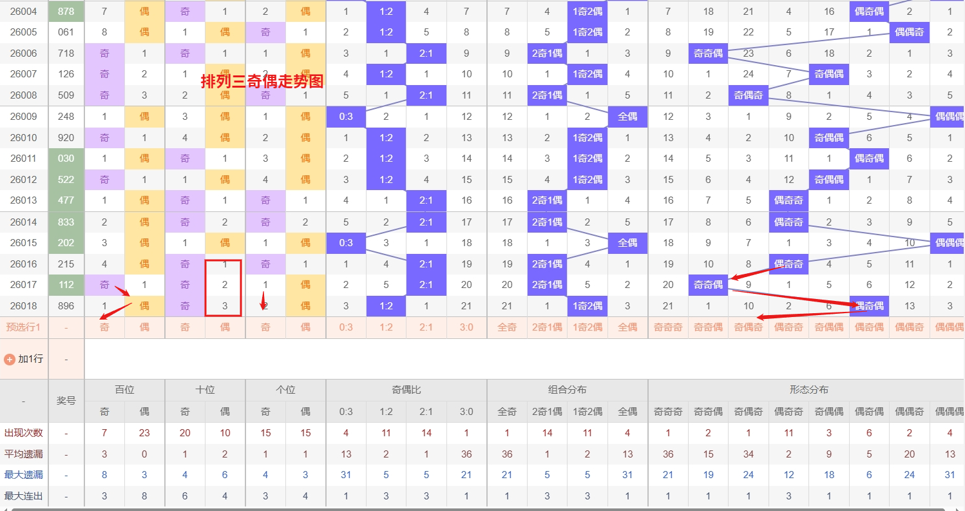
Task: Click the purple 偶奇偶 cell in issue 26018
Action: 869,306
